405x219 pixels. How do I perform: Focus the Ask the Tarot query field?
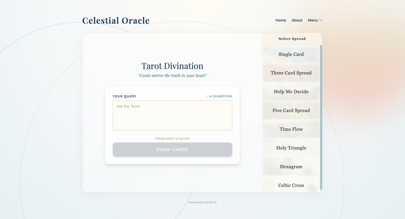pyautogui.click(x=172, y=115)
